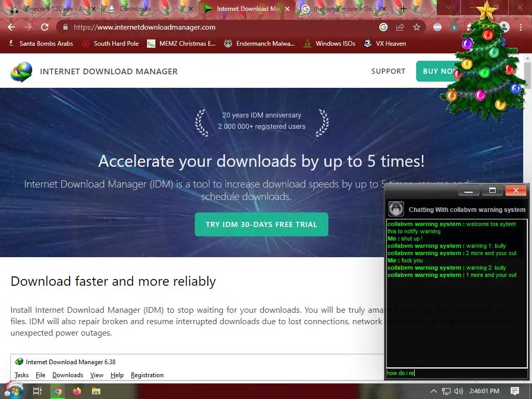The width and height of the screenshot is (532, 399).
Task: Launch Firefox from the taskbar
Action: (77, 391)
